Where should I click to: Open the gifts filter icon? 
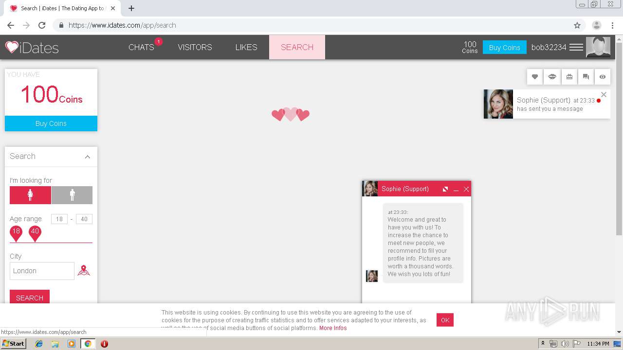[x=569, y=77]
